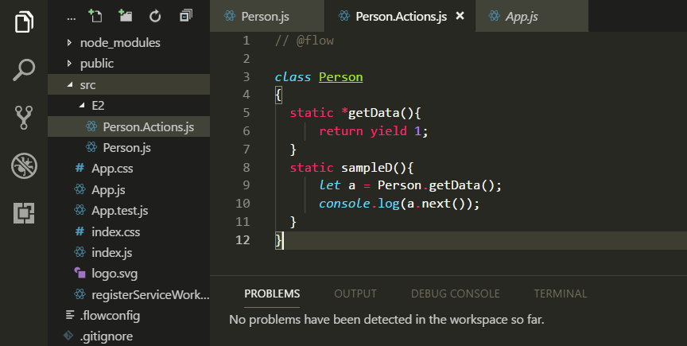This screenshot has width=687, height=346.
Task: Expand the node_modules folder
Action: 119,42
